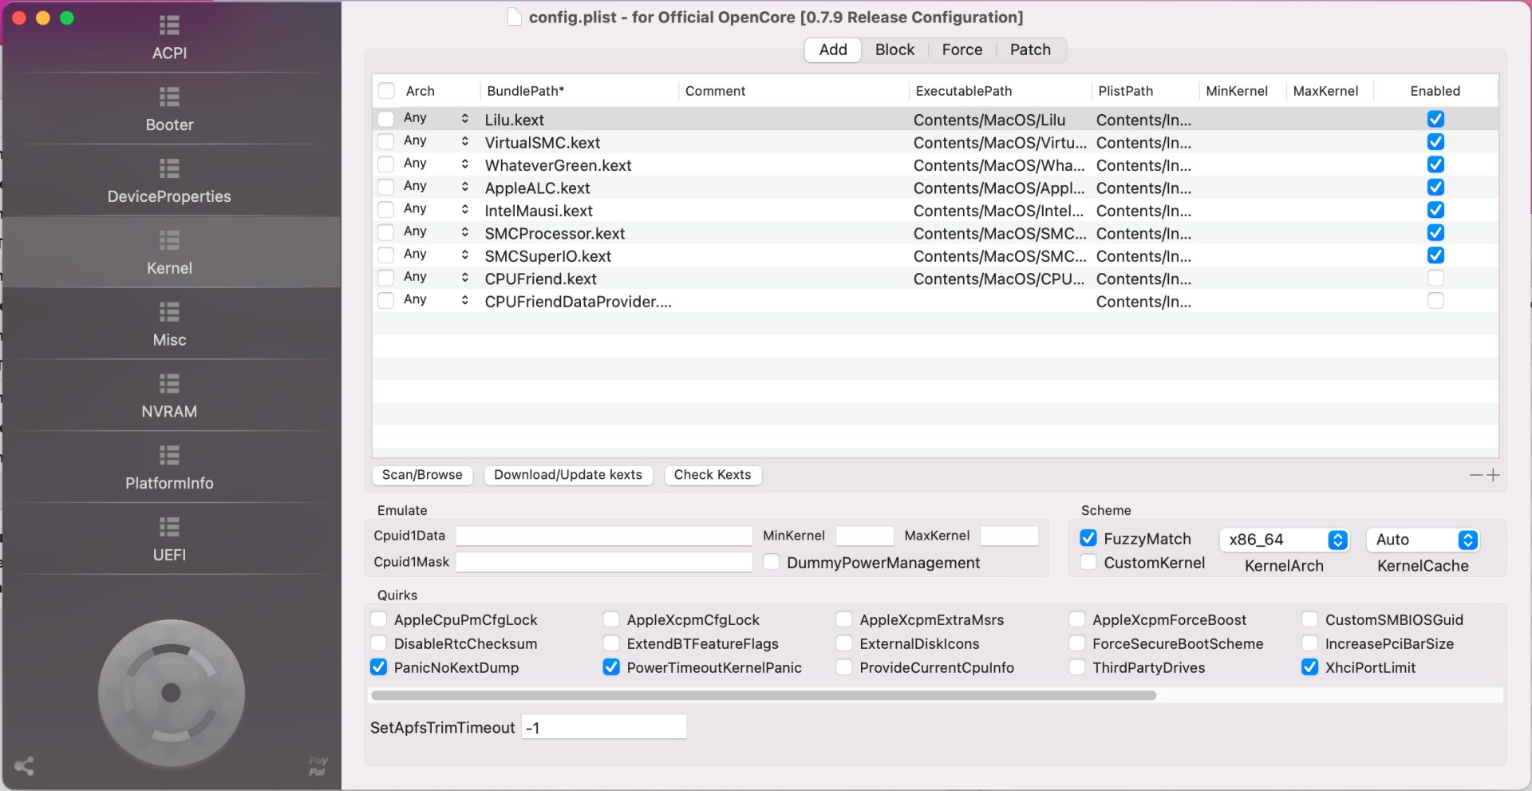Open the DeviceProperties section icon
The width and height of the screenshot is (1532, 791).
pos(169,169)
